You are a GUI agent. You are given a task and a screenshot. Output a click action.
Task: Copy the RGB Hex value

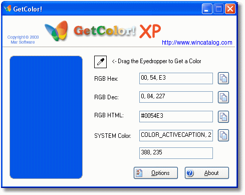[223, 78]
